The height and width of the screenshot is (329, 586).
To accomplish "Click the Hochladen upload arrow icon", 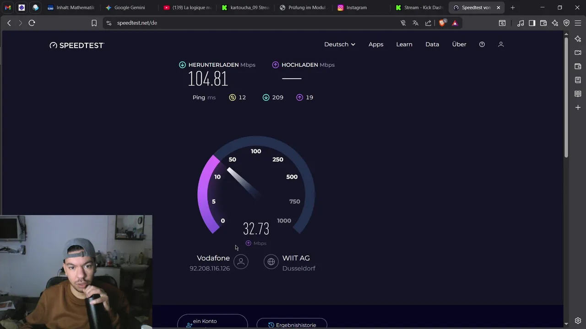I will 276,65.
